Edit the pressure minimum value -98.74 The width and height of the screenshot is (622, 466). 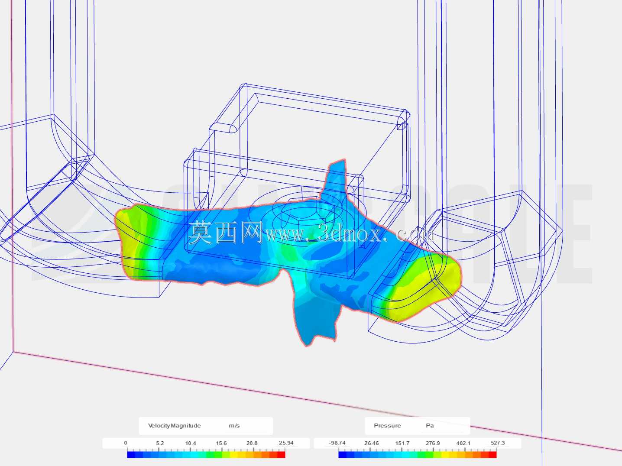(x=337, y=443)
